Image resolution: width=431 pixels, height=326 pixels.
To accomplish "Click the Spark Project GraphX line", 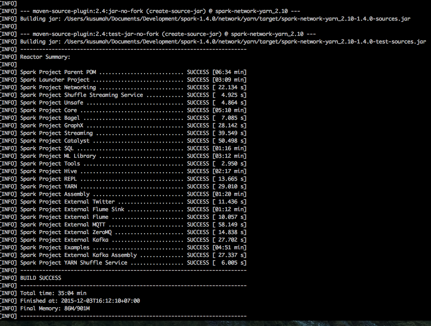I will click(x=133, y=126).
